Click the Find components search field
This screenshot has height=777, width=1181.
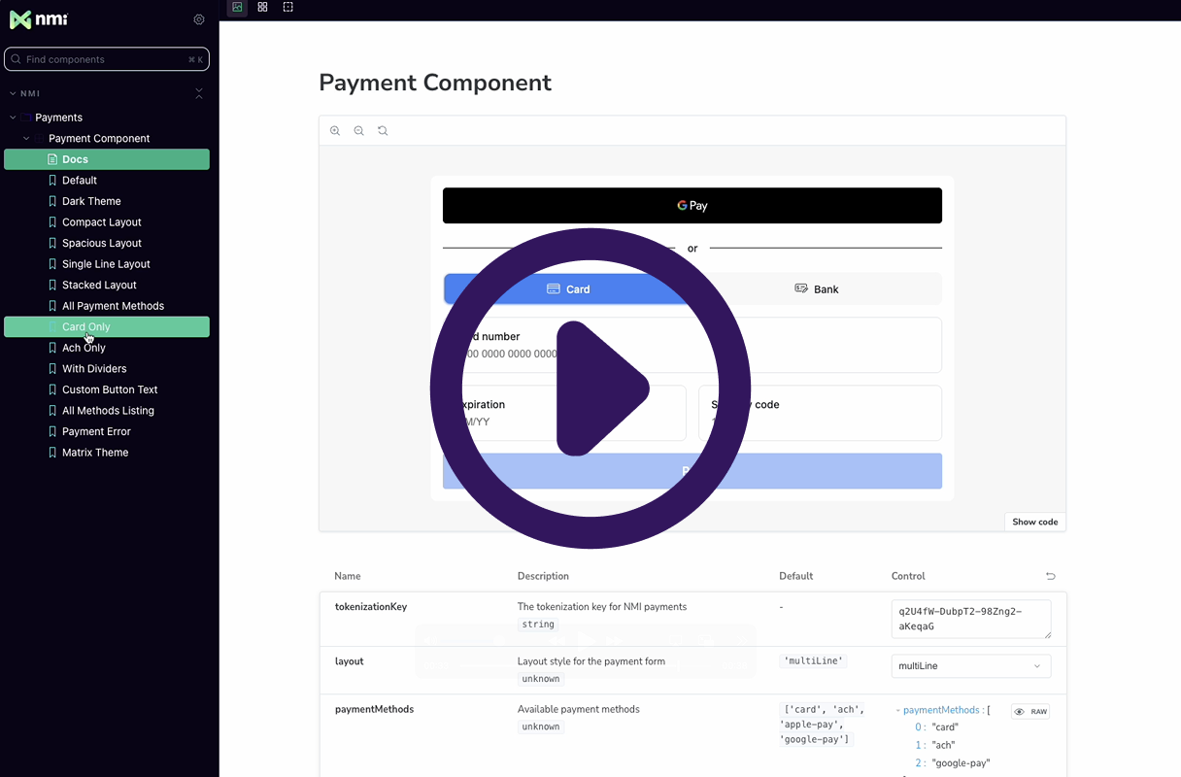(105, 59)
